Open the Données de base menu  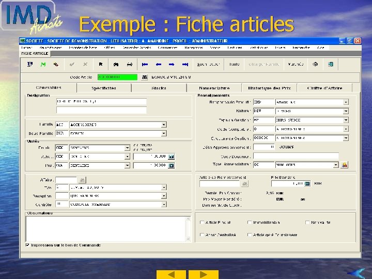(x=83, y=48)
